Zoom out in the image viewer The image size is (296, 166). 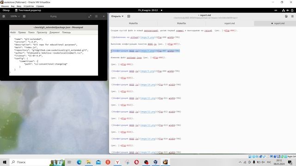click(4, 17)
